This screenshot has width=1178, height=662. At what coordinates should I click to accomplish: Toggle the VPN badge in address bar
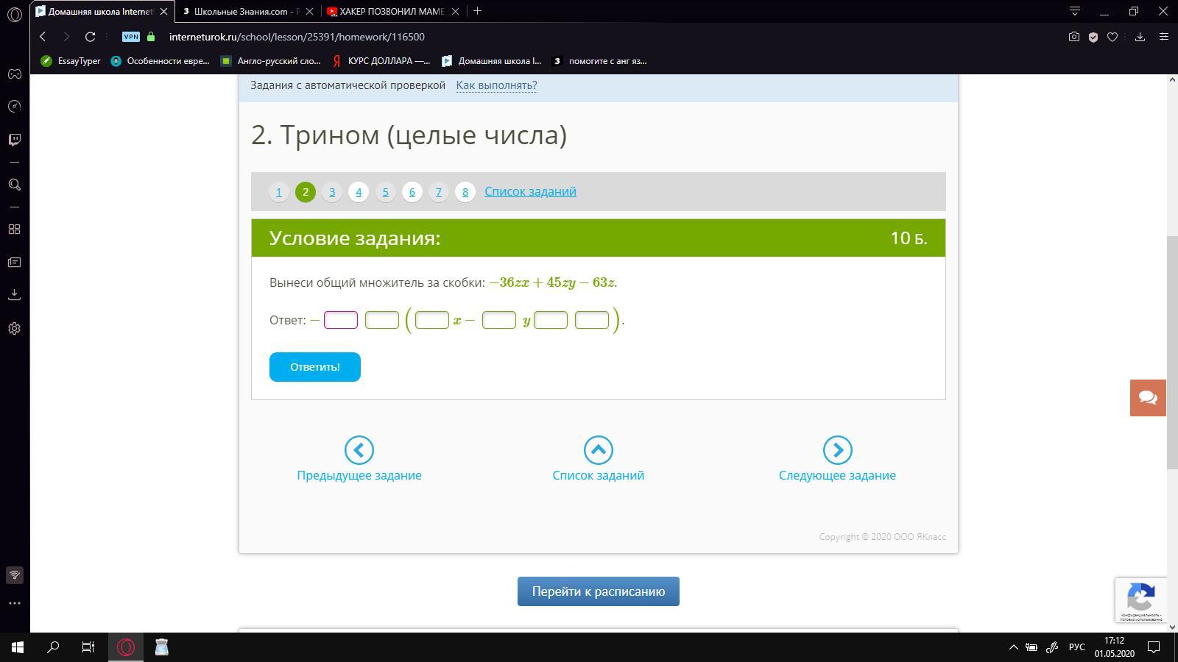click(131, 37)
